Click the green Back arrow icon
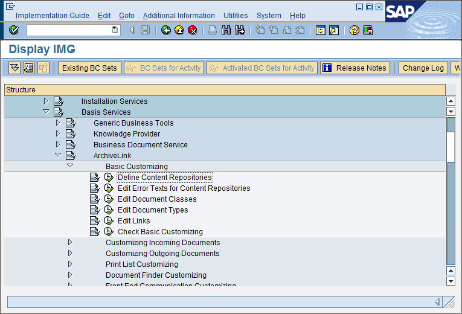462x314 pixels. (166, 30)
